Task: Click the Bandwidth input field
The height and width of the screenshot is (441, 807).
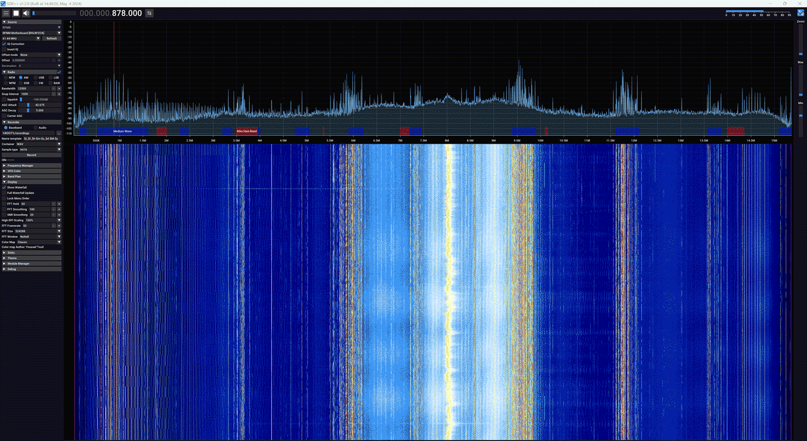Action: (x=33, y=88)
